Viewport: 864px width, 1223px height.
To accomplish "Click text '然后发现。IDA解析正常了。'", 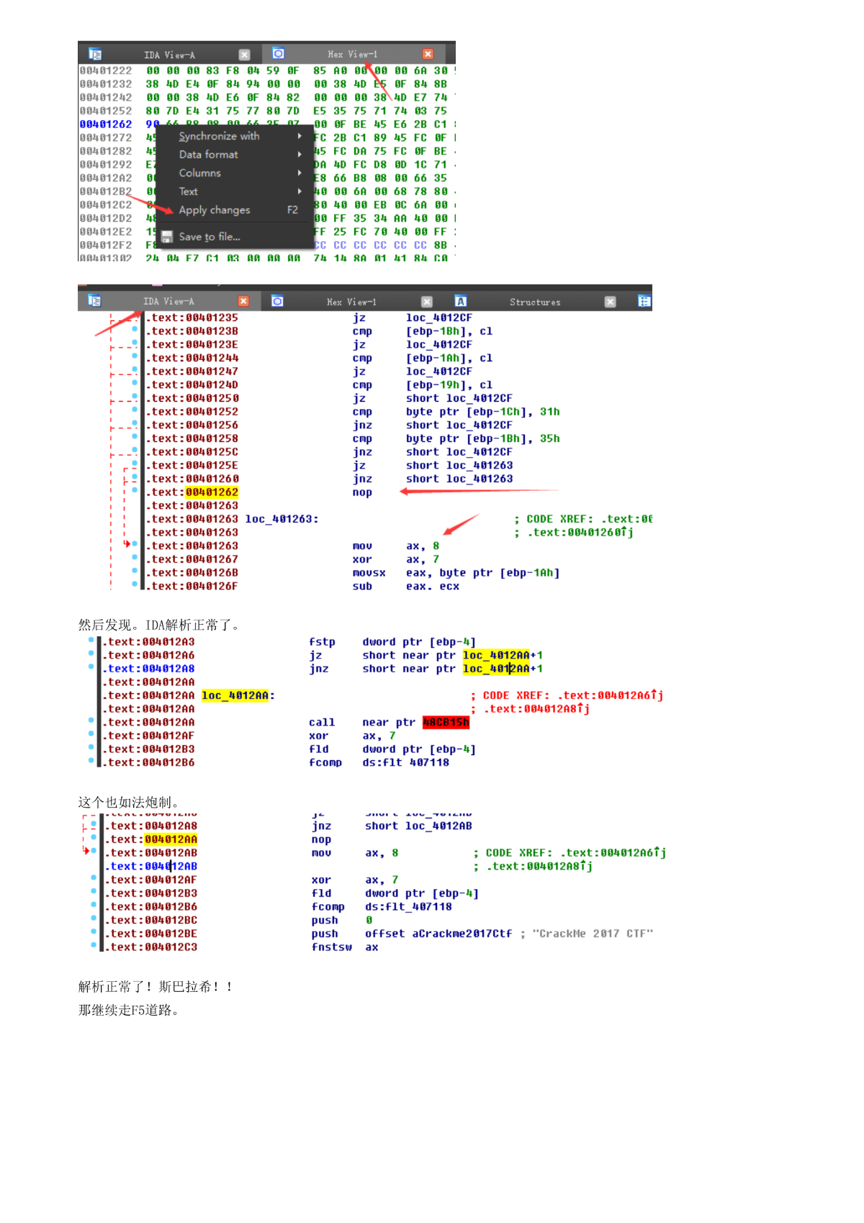I will click(161, 625).
